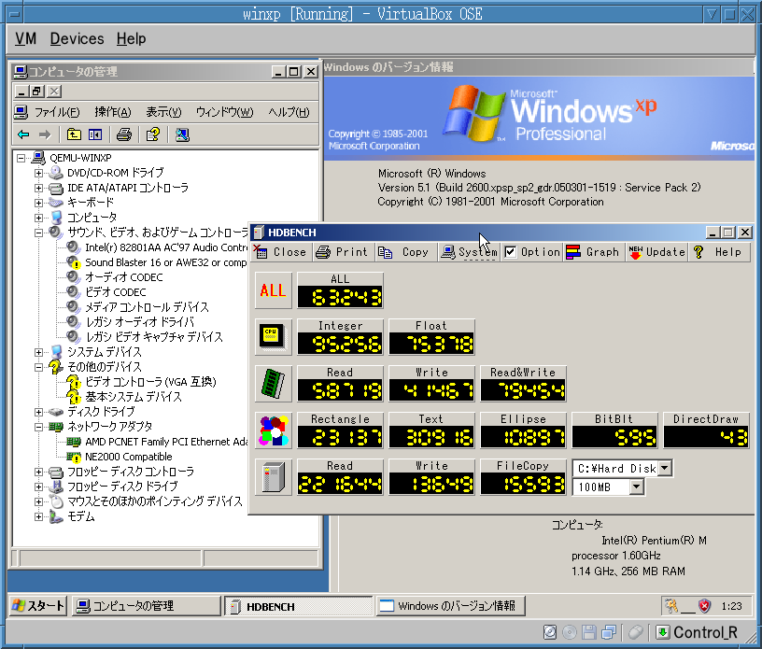Expand the IDE ATA/ATAPI コントローラ node

[38, 188]
